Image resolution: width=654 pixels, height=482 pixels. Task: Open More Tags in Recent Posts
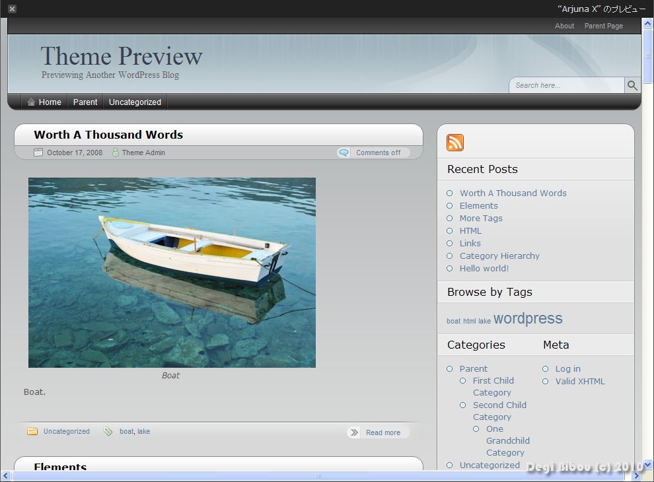[x=481, y=218]
